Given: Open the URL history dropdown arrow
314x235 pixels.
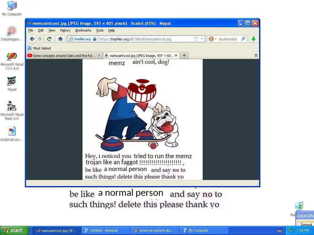Looking at the screenshot, I should point(202,39).
